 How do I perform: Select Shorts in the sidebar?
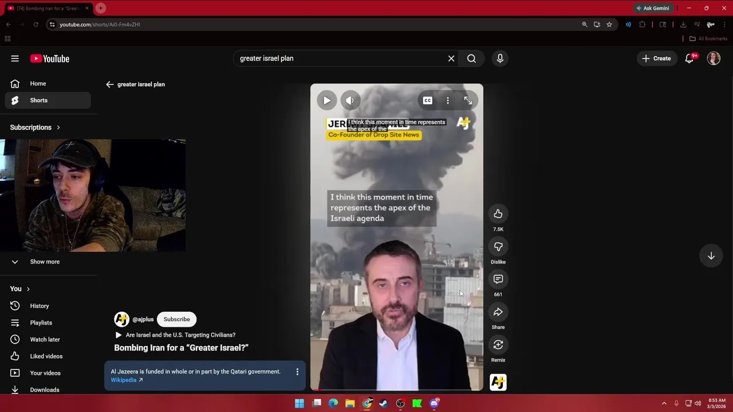tap(48, 100)
